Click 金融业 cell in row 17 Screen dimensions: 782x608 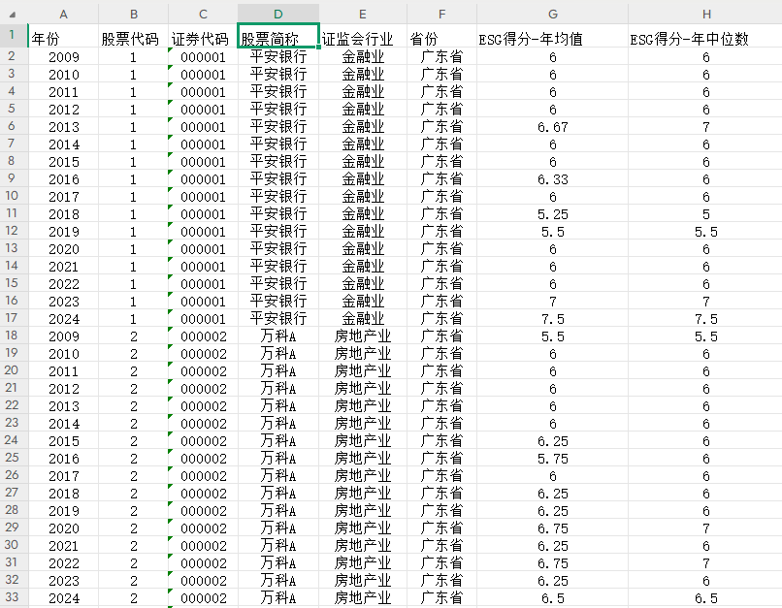(363, 318)
